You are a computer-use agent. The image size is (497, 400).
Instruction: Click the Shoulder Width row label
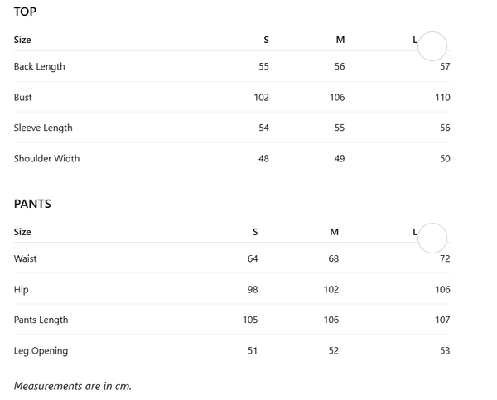click(46, 158)
